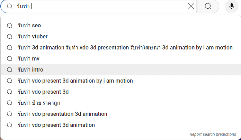The height and width of the screenshot is (140, 241).
Task: Select suggestion รับทำ seo
Action: [x=29, y=26]
